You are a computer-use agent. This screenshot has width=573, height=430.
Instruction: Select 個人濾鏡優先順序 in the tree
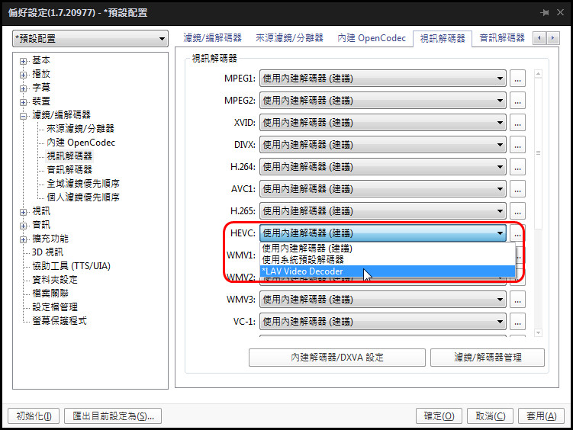[83, 197]
